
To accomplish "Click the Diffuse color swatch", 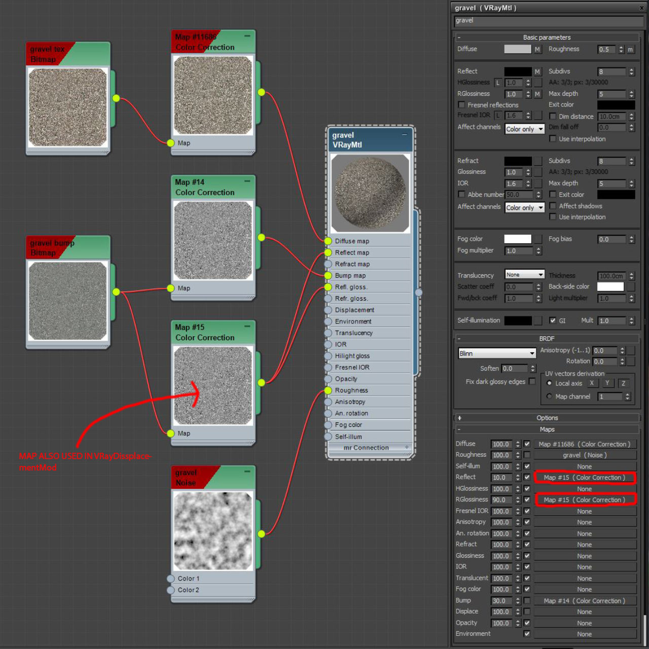I will [x=518, y=49].
